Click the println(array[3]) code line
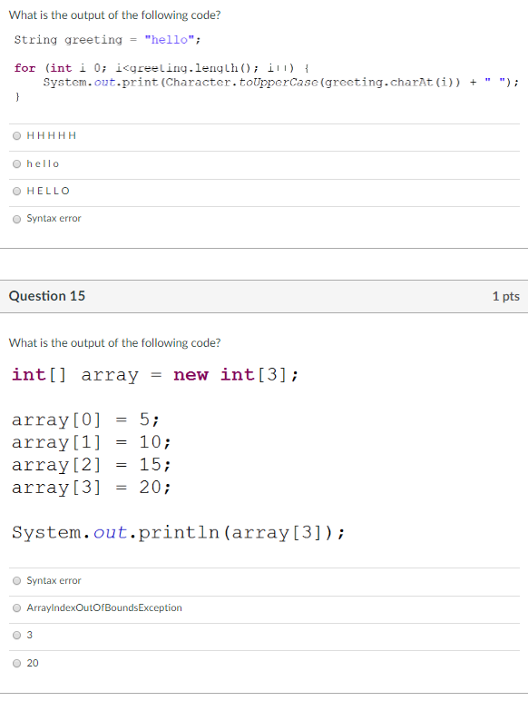528x701 pixels. point(179,532)
